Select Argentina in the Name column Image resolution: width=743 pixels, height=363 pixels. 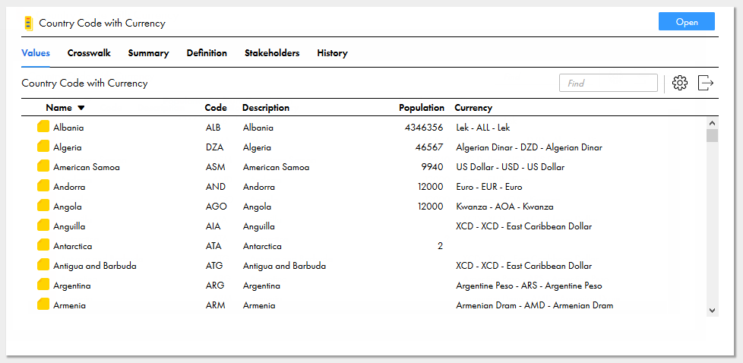coord(72,286)
